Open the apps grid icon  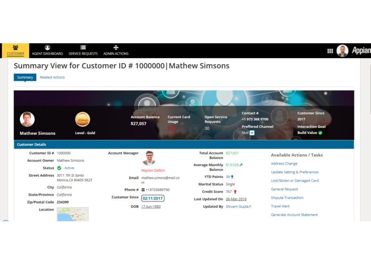click(x=330, y=51)
